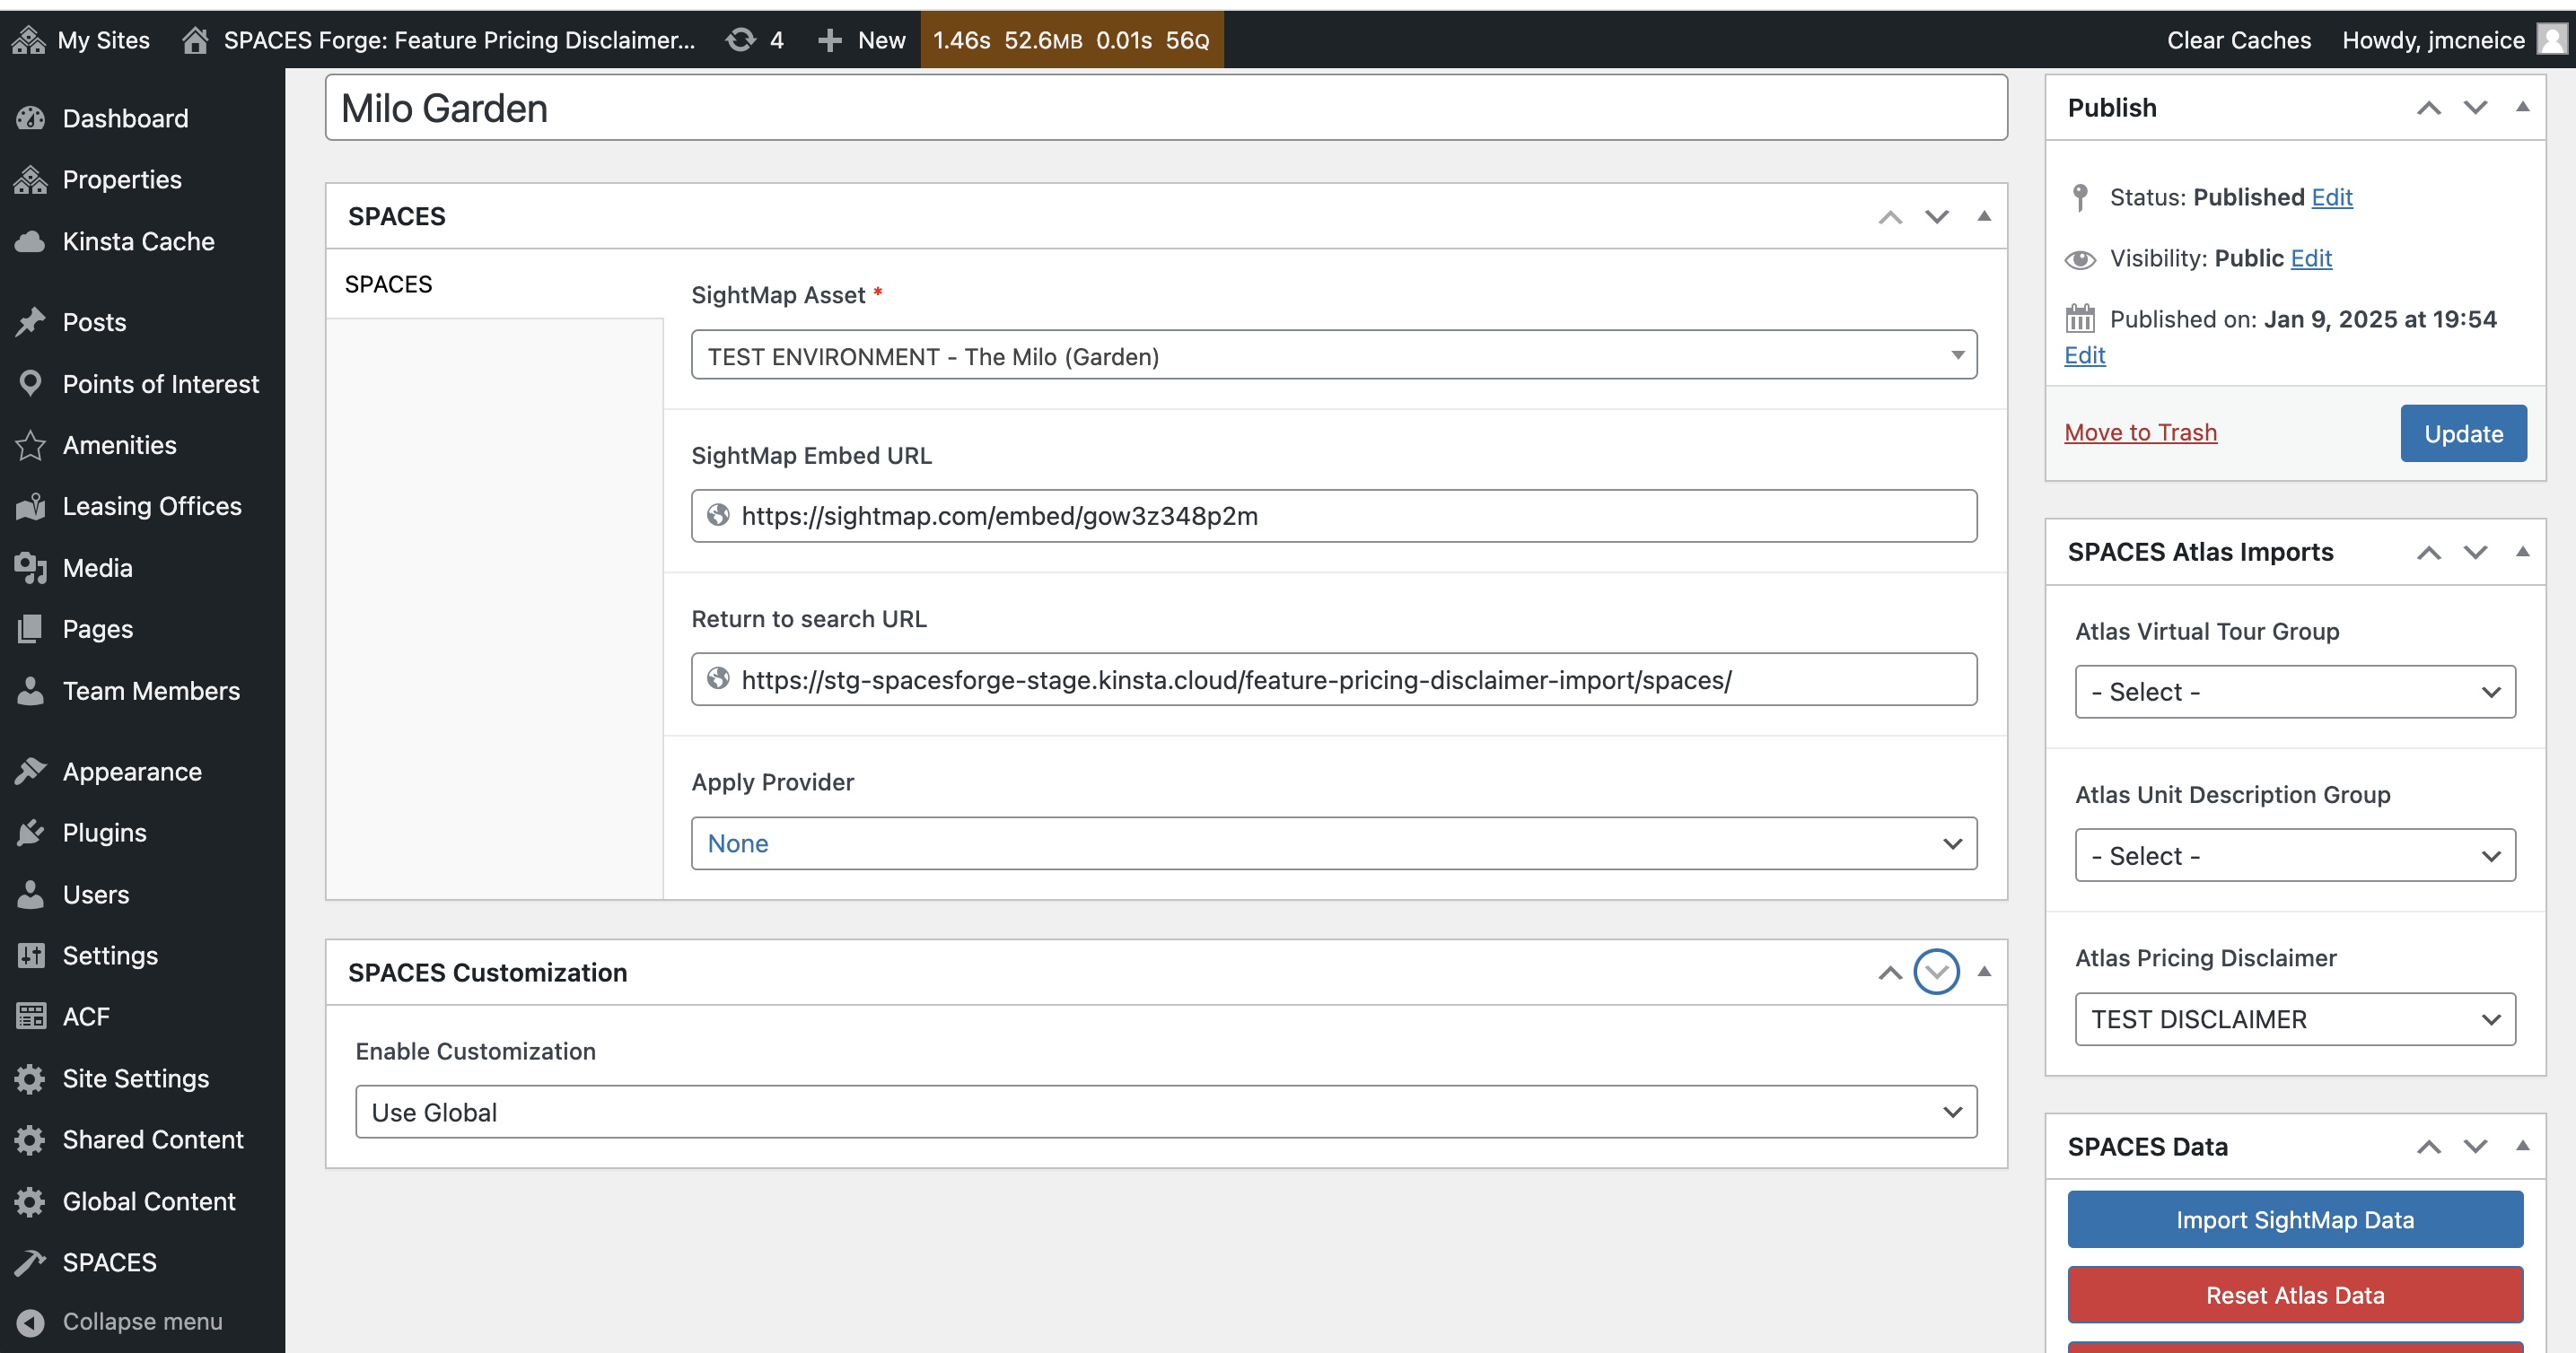Click the Update button

tap(2463, 432)
